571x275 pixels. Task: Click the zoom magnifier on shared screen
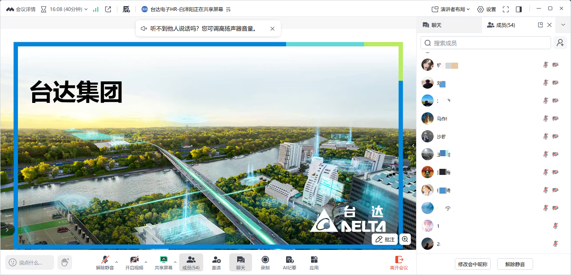click(405, 239)
